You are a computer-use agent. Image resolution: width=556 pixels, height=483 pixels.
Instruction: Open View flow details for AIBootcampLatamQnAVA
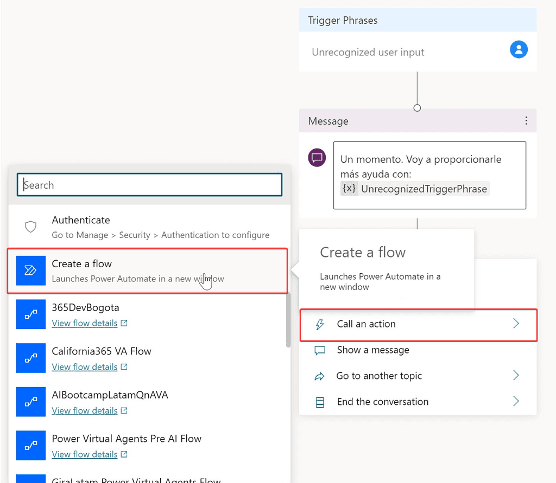[x=85, y=411]
